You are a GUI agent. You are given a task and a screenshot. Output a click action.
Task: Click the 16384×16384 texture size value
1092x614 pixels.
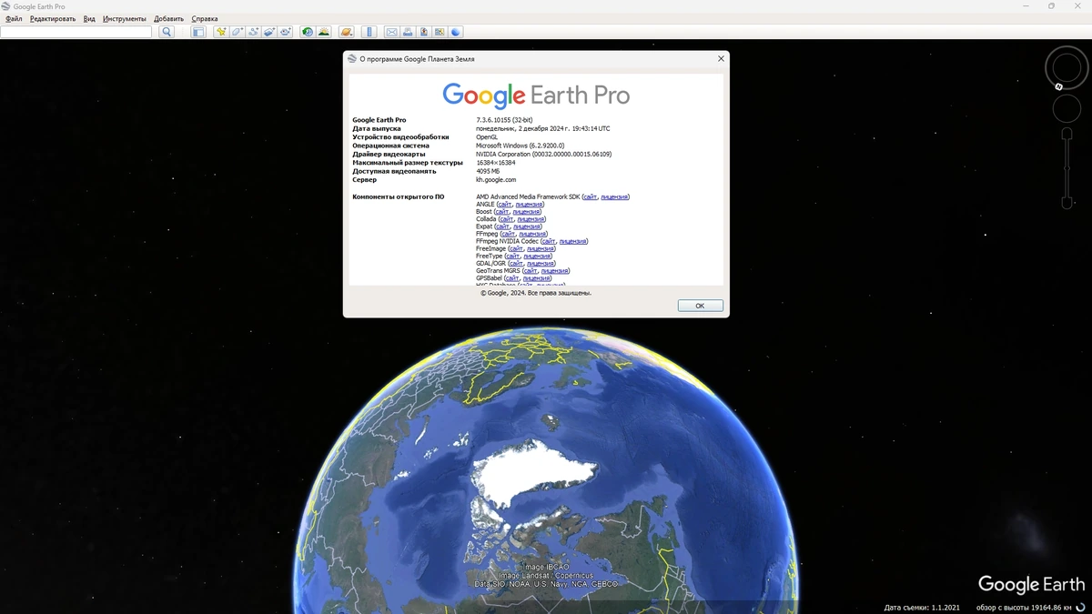(x=496, y=163)
